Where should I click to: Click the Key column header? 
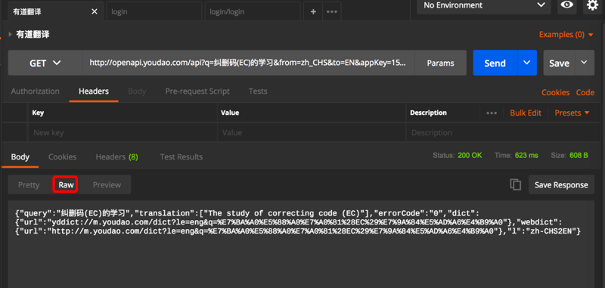coord(38,113)
